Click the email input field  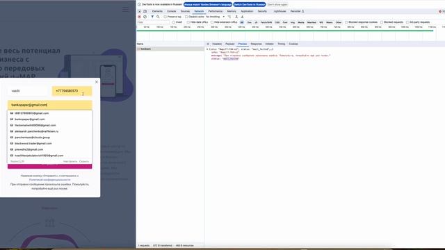click(x=50, y=105)
